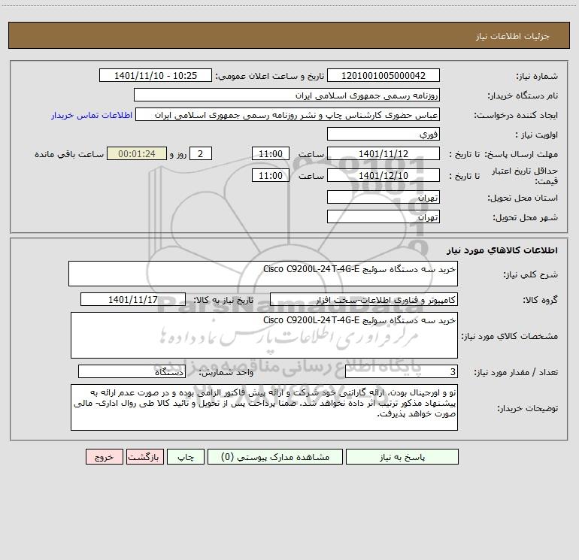Click the label تعداد / مقدار مورد نیاز
This screenshot has height=560, width=579.
516,373
